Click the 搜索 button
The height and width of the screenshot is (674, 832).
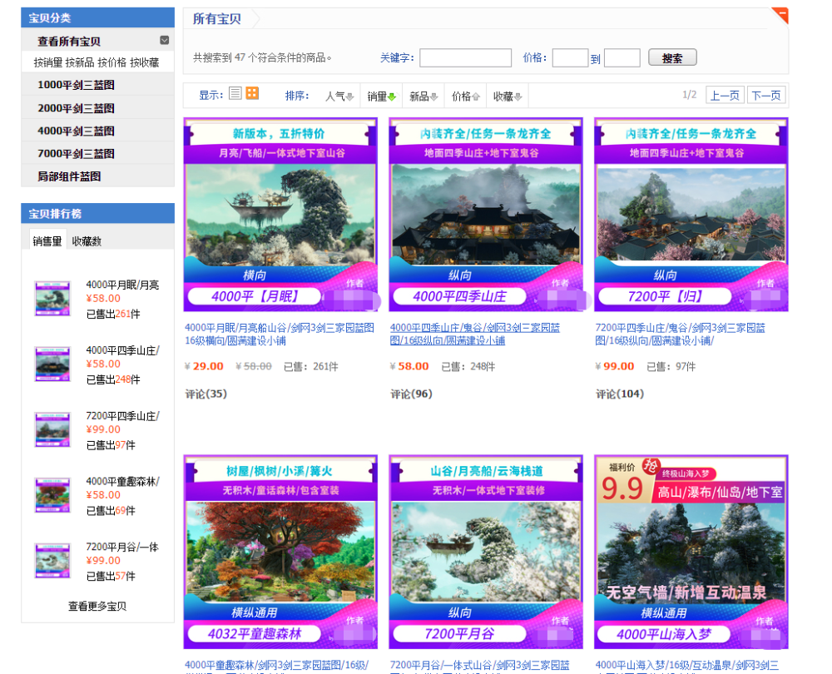tap(672, 58)
